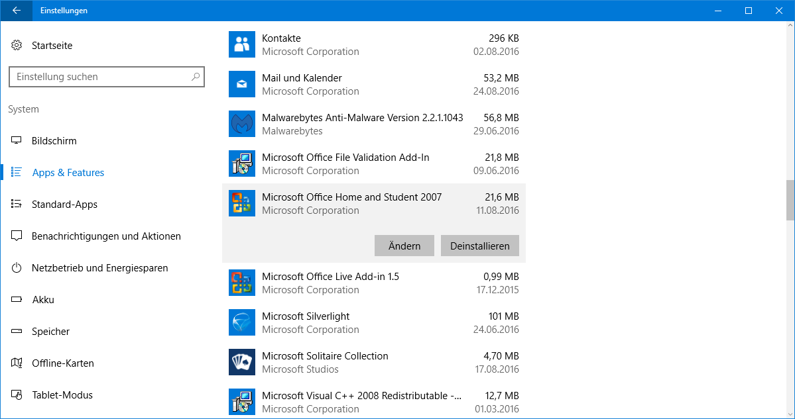The image size is (795, 419).
Task: Select Microsoft Office Home and Student 2007
Action: coord(352,197)
